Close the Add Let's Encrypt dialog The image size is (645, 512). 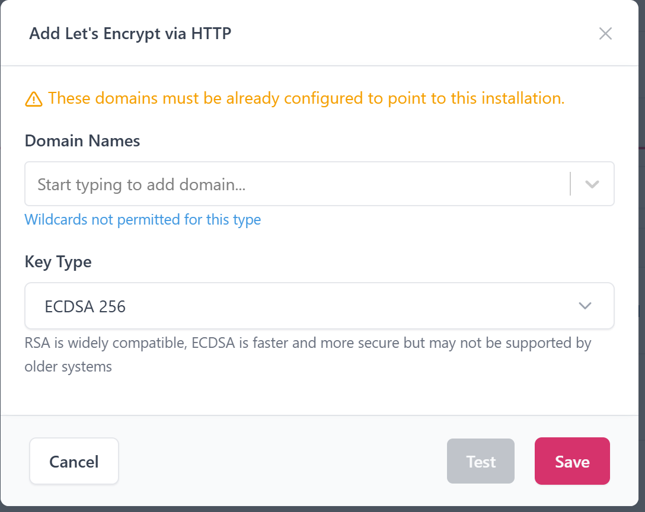605,34
